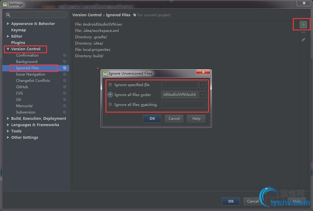Click browse button for Ignore all files under
This screenshot has height=211, width=313.
(202, 94)
